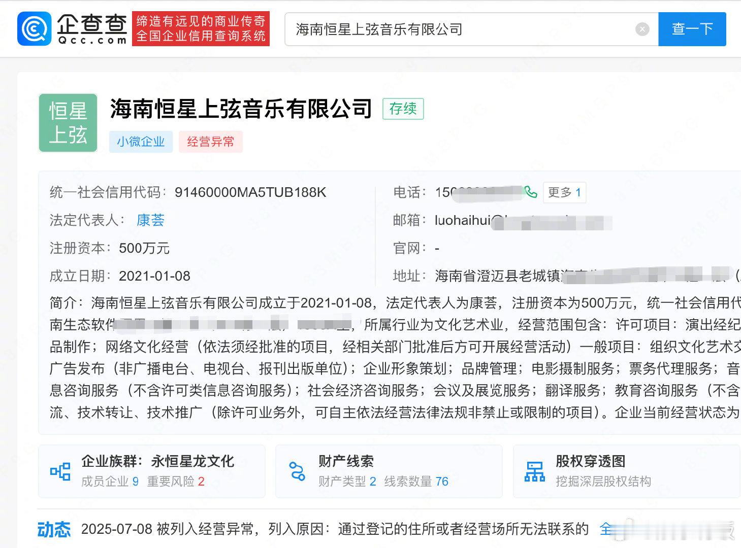Click 重要风险 2 count
The width and height of the screenshot is (741, 548).
click(x=176, y=482)
